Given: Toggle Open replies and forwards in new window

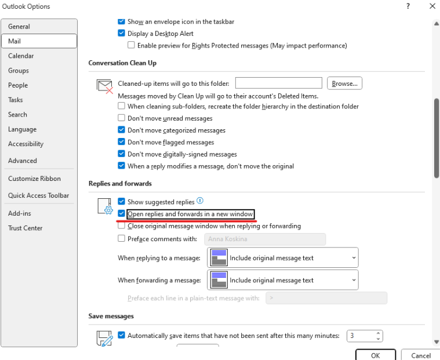Looking at the screenshot, I should tap(121, 214).
